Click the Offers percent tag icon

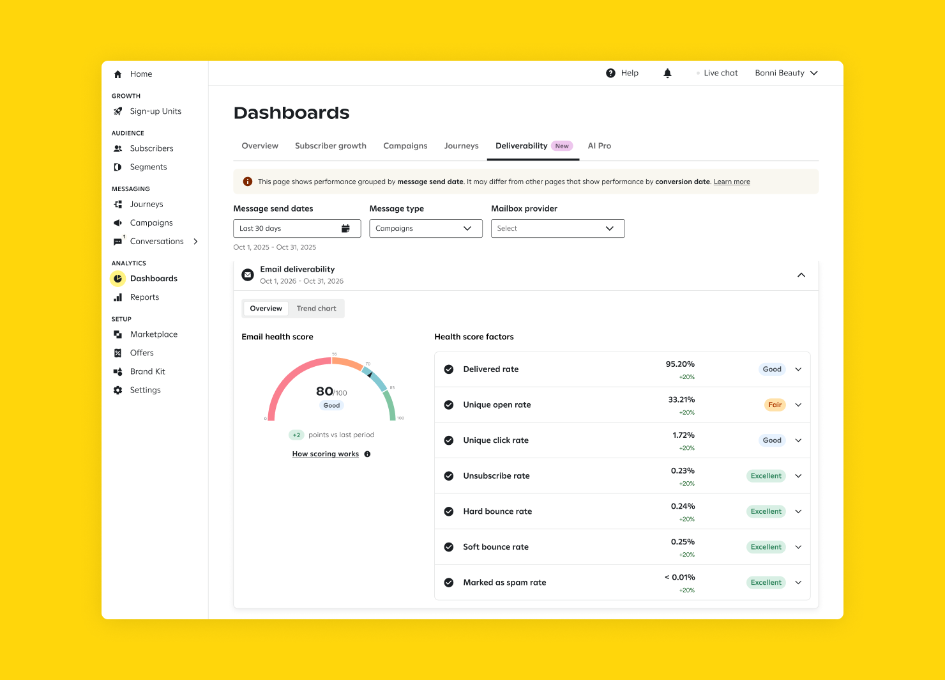pos(117,353)
